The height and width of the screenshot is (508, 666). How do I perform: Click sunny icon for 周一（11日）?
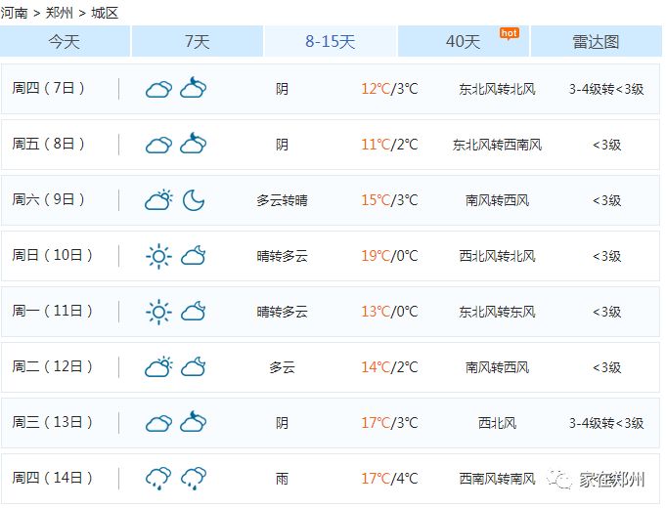(158, 312)
